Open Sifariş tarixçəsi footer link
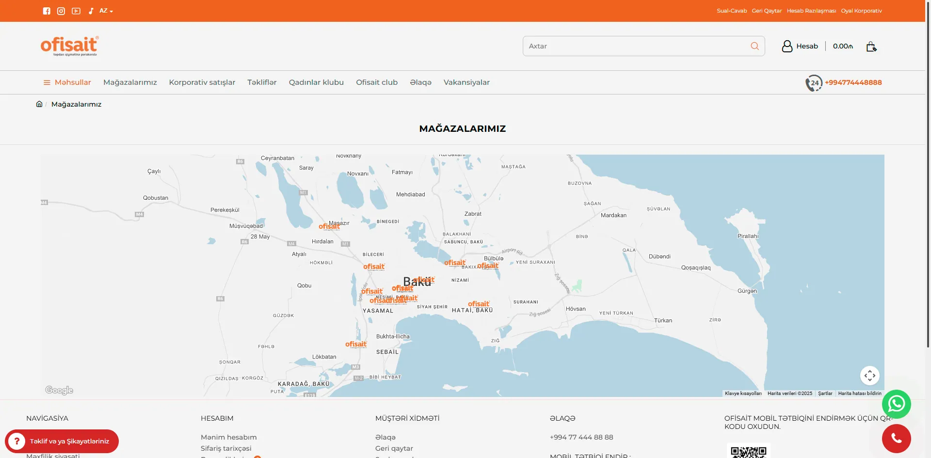Viewport: 931px width, 458px height. [x=226, y=448]
